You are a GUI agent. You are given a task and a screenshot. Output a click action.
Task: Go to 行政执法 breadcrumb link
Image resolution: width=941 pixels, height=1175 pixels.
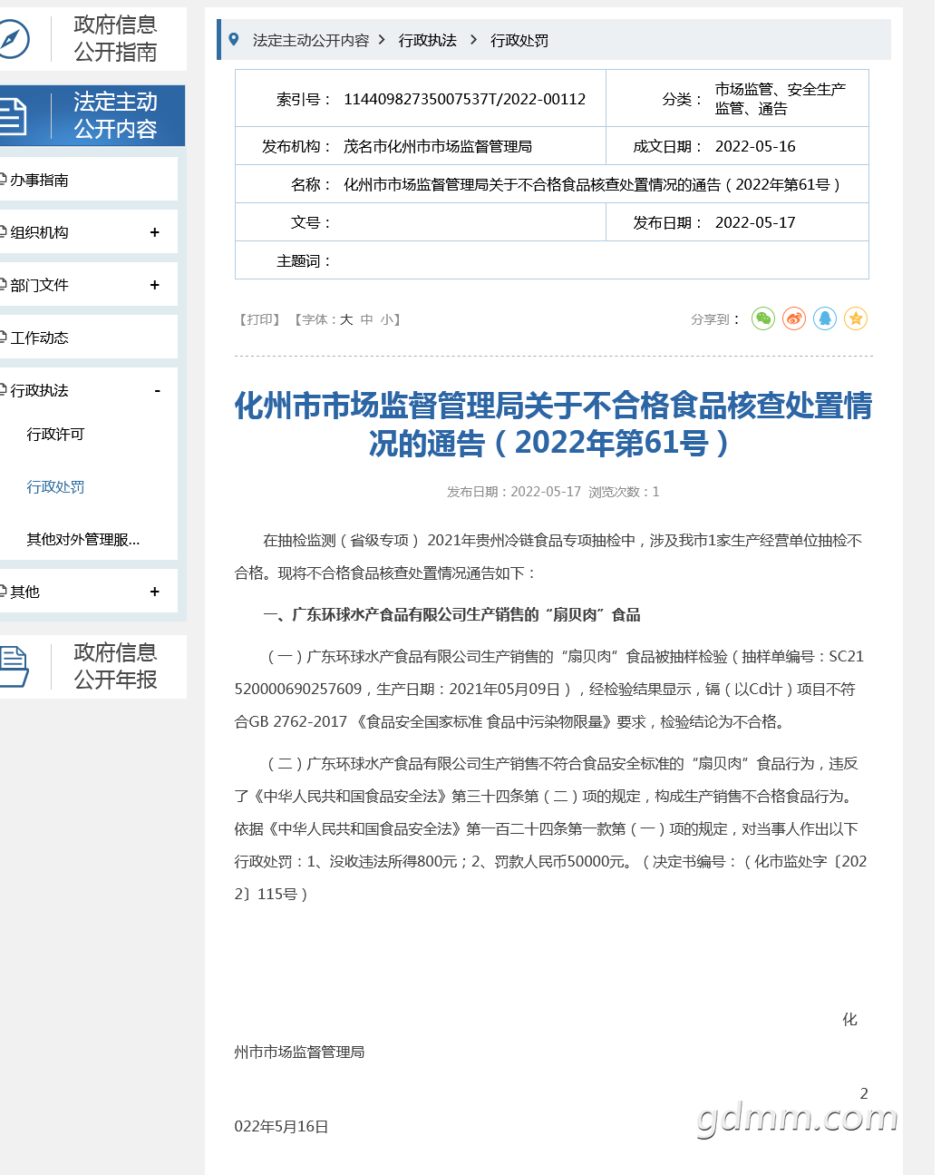point(428,40)
